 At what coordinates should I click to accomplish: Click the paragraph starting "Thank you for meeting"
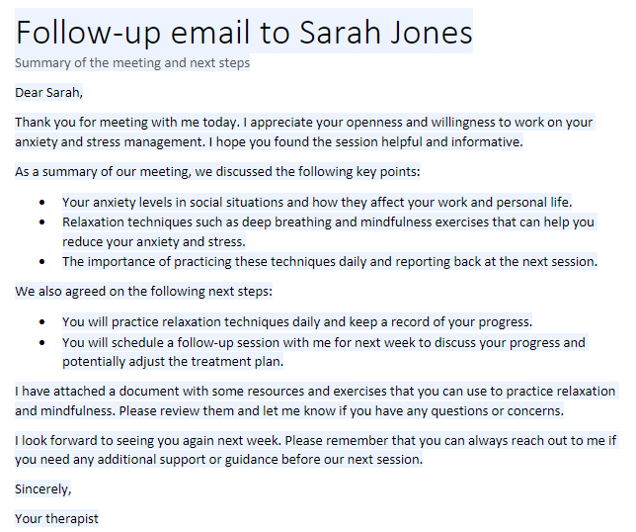point(305,132)
